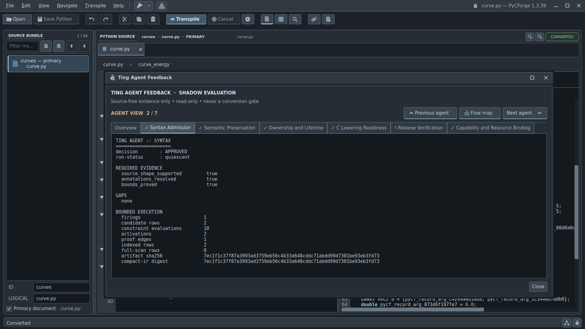Click the magnifier search icon in toolbar
Image resolution: width=585 pixels, height=329 pixels.
[295, 19]
